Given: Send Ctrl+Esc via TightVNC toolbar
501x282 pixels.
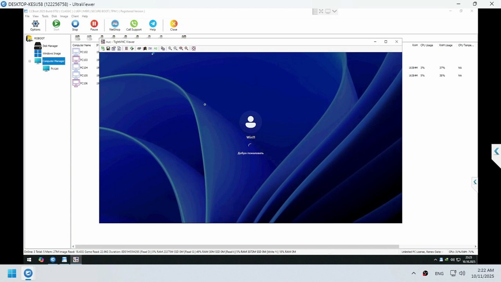Looking at the screenshot, I should [144, 49].
